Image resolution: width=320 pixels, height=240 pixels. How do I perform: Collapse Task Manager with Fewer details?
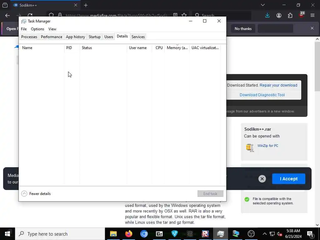[x=36, y=193]
